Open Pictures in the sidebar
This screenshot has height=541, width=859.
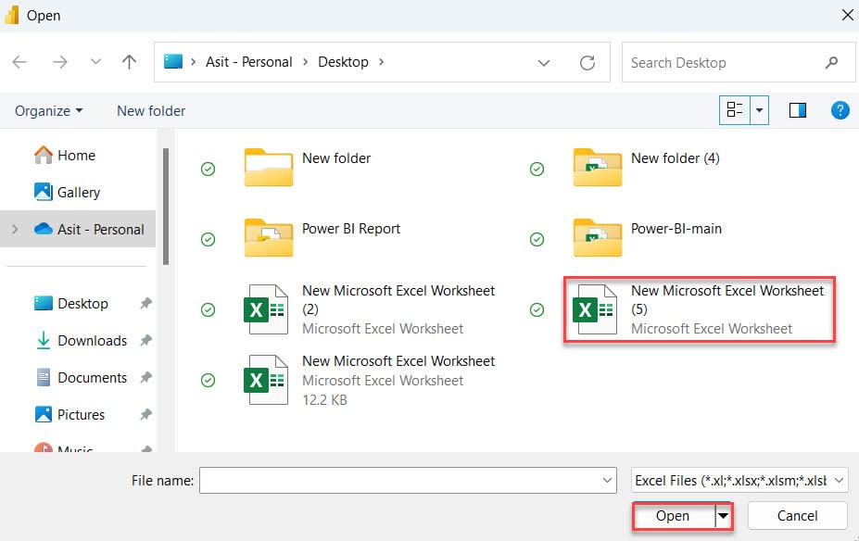tap(69, 414)
